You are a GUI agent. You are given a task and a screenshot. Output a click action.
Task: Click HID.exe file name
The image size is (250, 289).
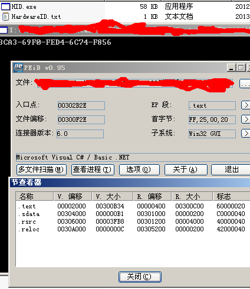(x=24, y=7)
